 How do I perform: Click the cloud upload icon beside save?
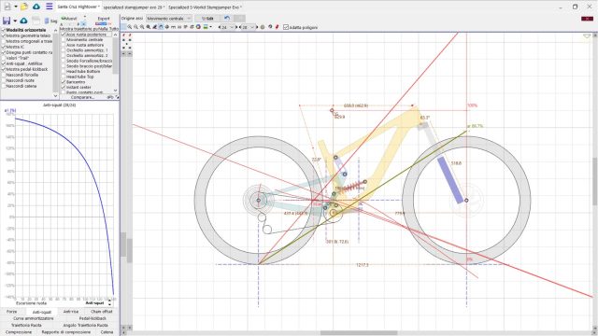pos(23,21)
